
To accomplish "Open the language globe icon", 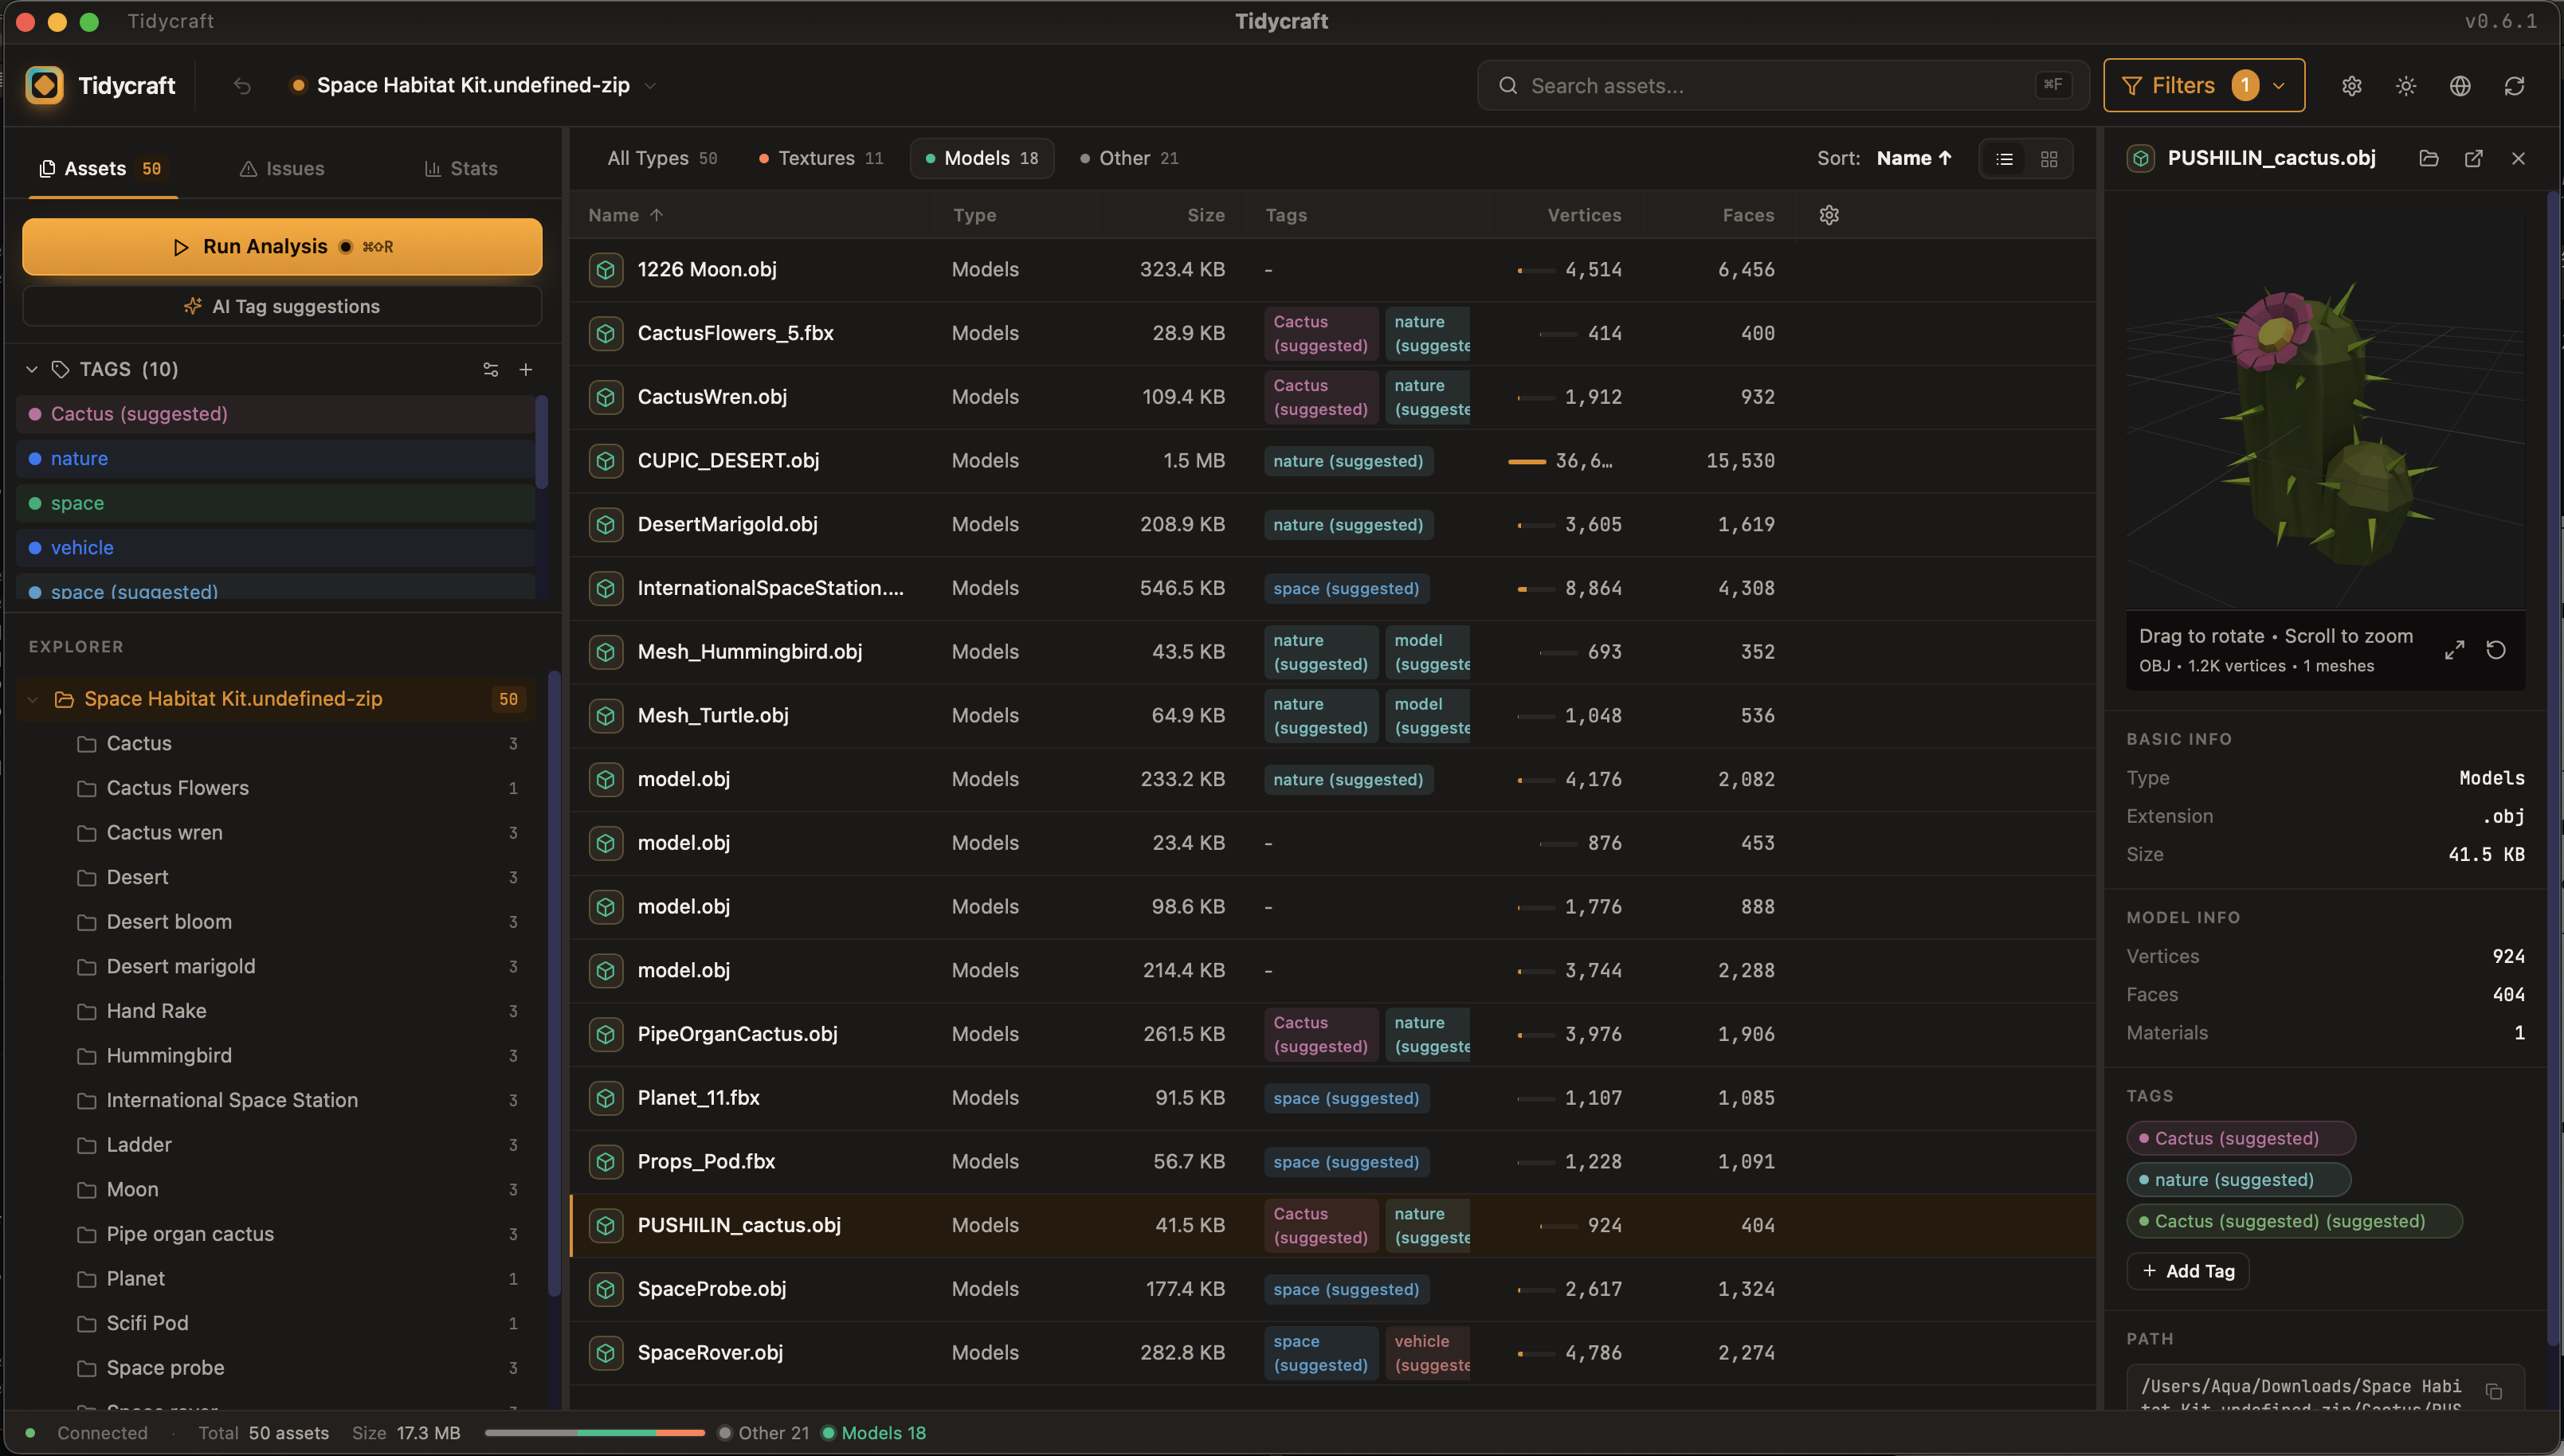I will click(2460, 86).
